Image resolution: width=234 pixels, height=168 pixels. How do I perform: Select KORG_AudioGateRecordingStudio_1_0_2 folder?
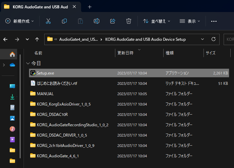click(x=73, y=125)
